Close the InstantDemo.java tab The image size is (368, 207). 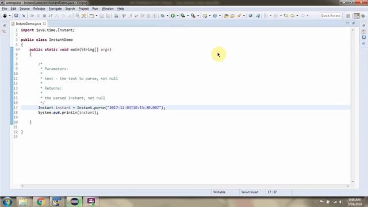[x=44, y=24]
